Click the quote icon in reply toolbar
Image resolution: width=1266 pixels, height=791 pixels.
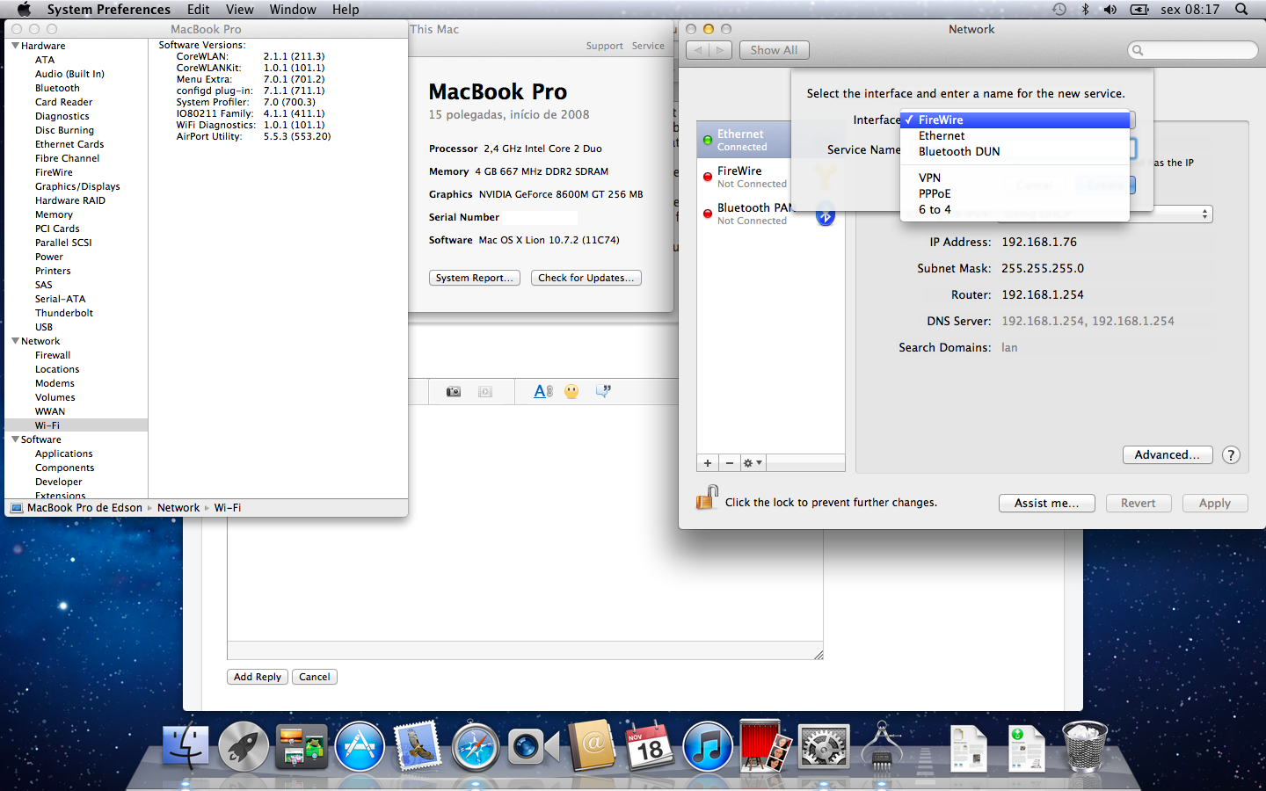tap(603, 391)
